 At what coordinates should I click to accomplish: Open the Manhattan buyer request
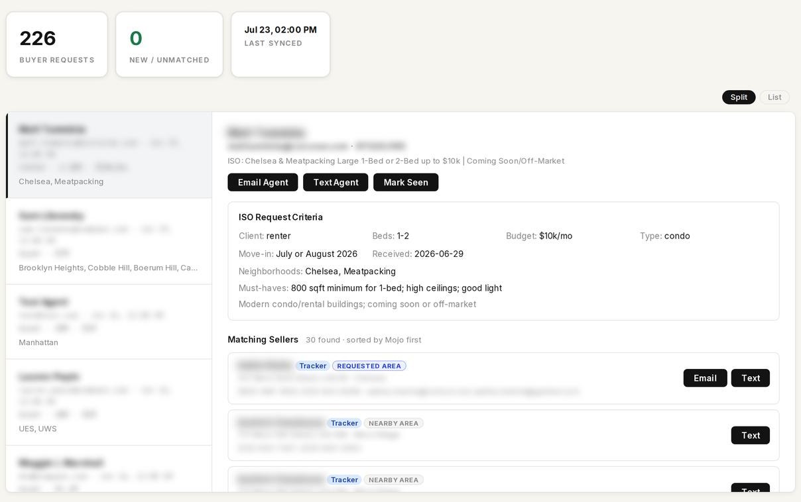[109, 322]
